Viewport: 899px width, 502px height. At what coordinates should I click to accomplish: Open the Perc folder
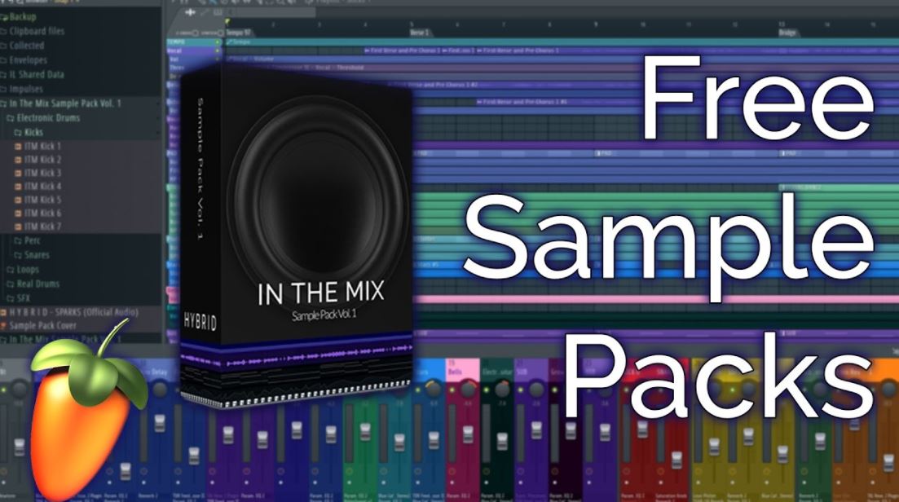pos(18,240)
